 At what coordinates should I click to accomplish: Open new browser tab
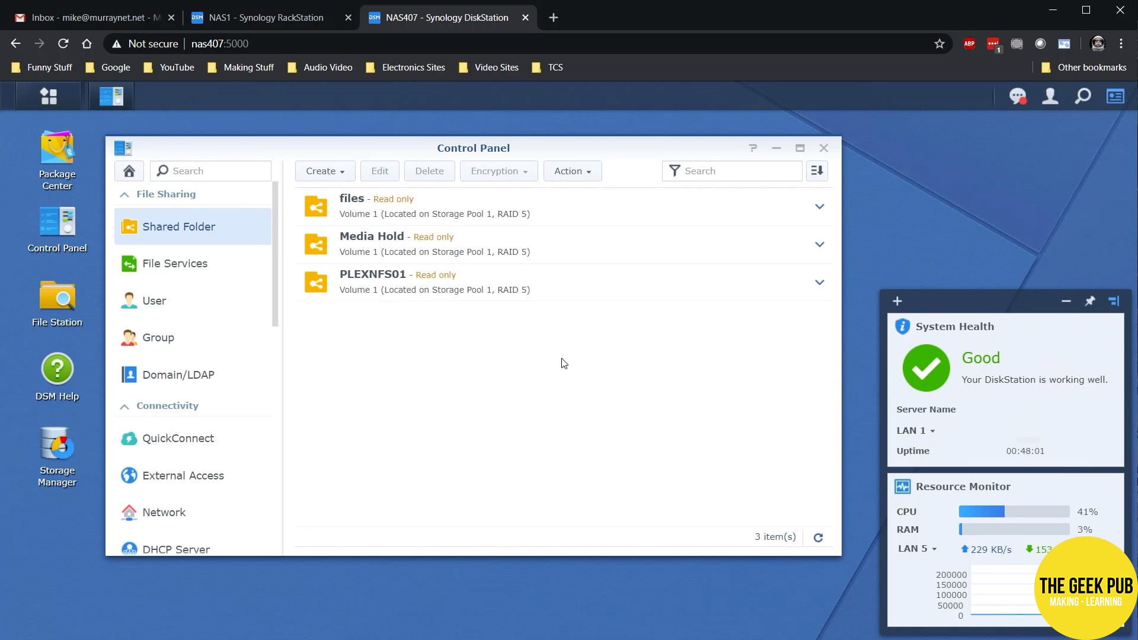point(554,18)
